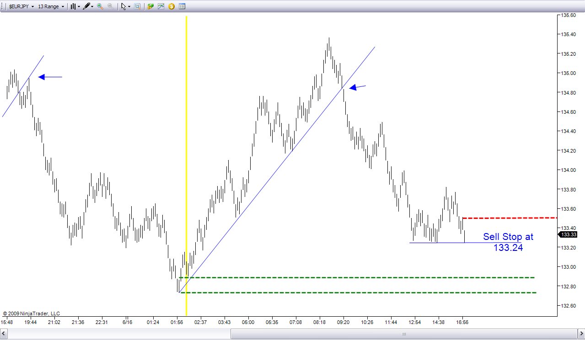
Task: Click the current price marker 133.33
Action: pyautogui.click(x=569, y=234)
